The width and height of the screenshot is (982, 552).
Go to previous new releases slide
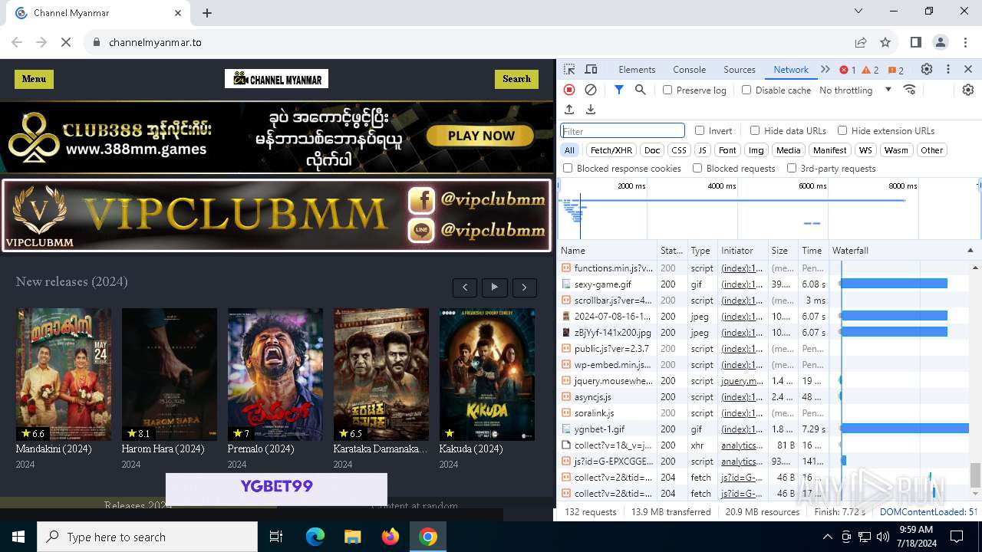465,287
